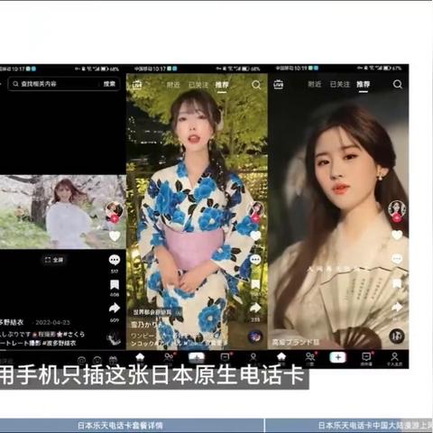
Task: Tap home icon in kimono screen bottom bar
Action: click(140, 357)
